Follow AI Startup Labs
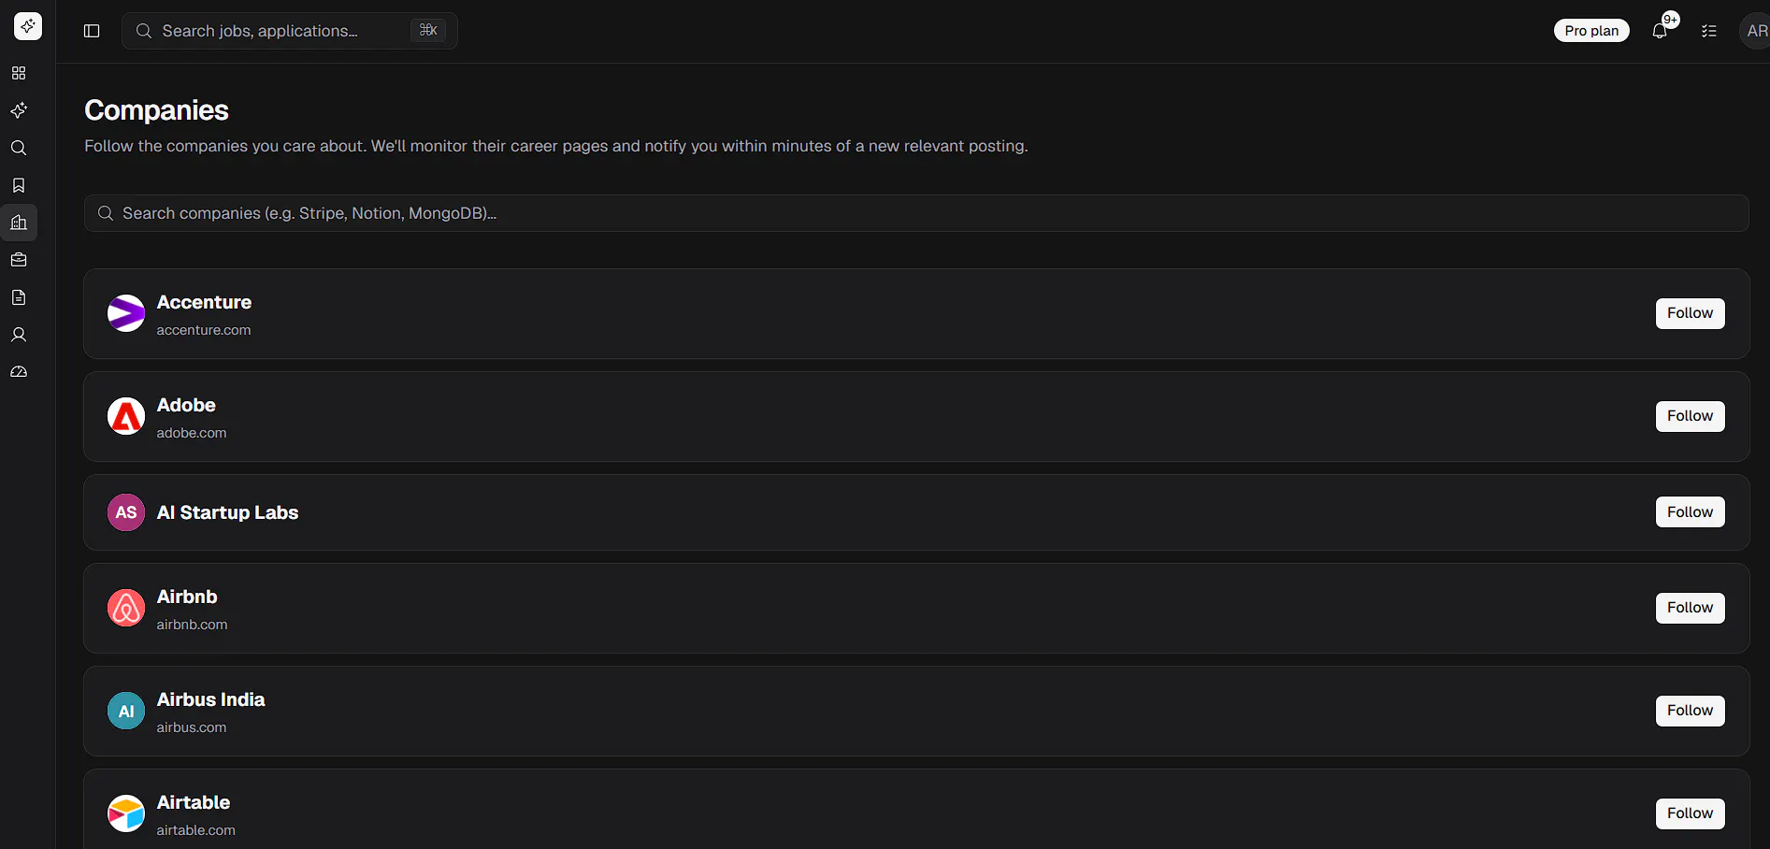1770x849 pixels. click(x=1690, y=512)
